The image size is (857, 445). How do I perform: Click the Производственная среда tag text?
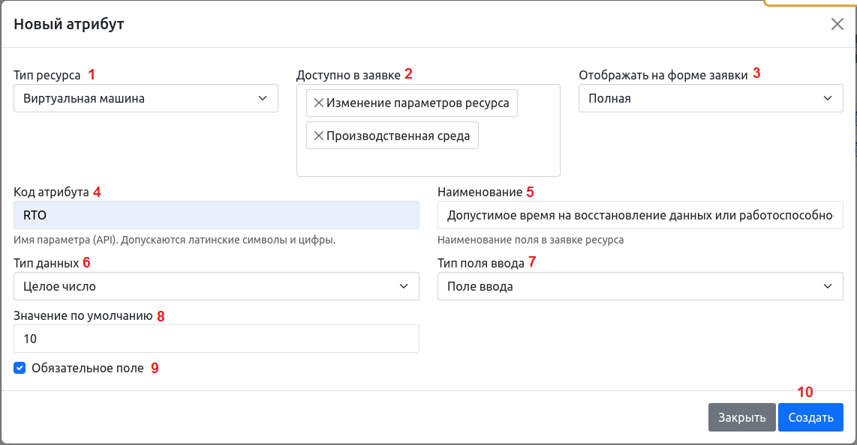click(x=398, y=136)
